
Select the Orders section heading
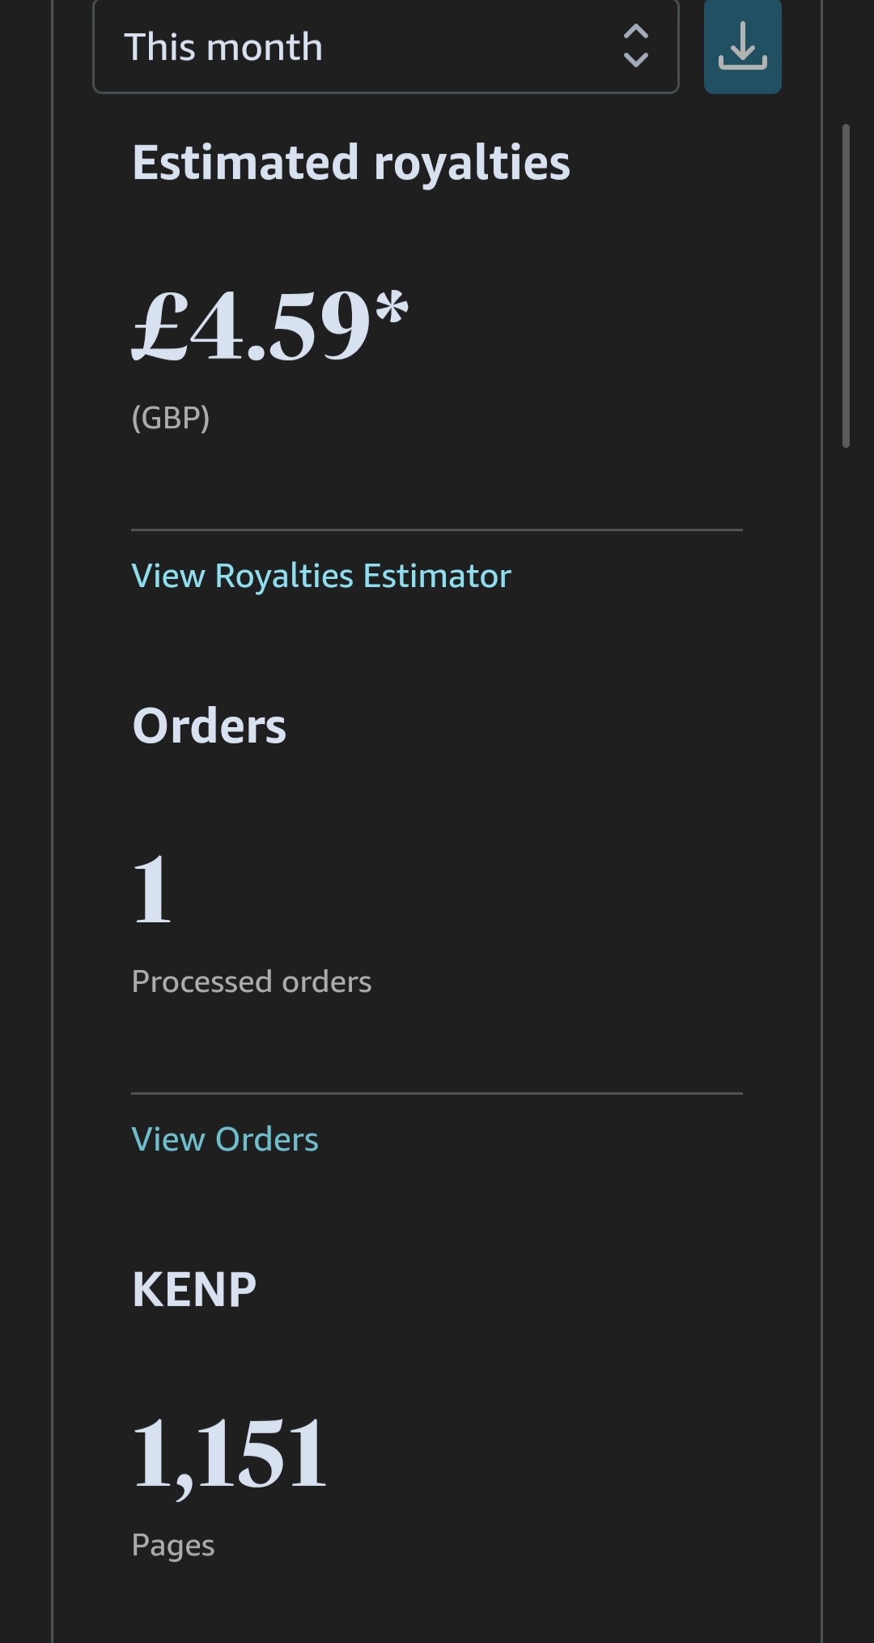pos(209,726)
